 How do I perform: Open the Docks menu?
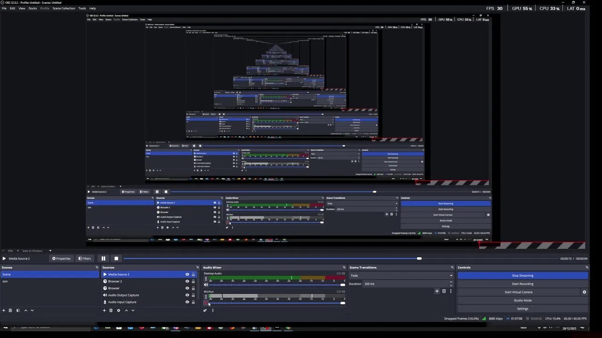(x=32, y=8)
